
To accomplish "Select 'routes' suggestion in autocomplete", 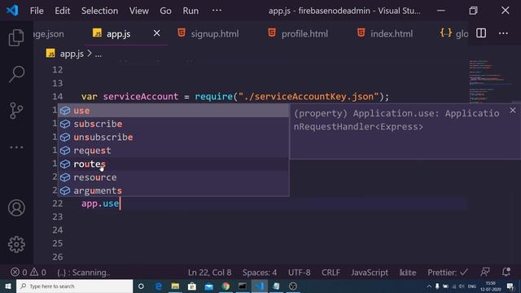I will [x=173, y=164].
